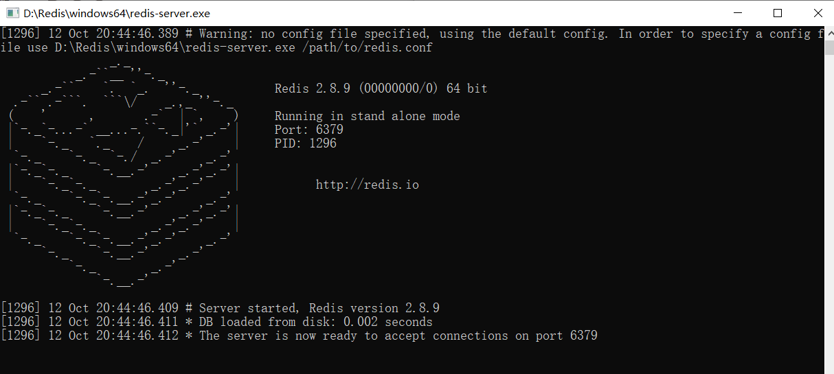Screen dimensions: 834x374
Task: Click the "Port: 6379" line
Action: click(x=309, y=130)
